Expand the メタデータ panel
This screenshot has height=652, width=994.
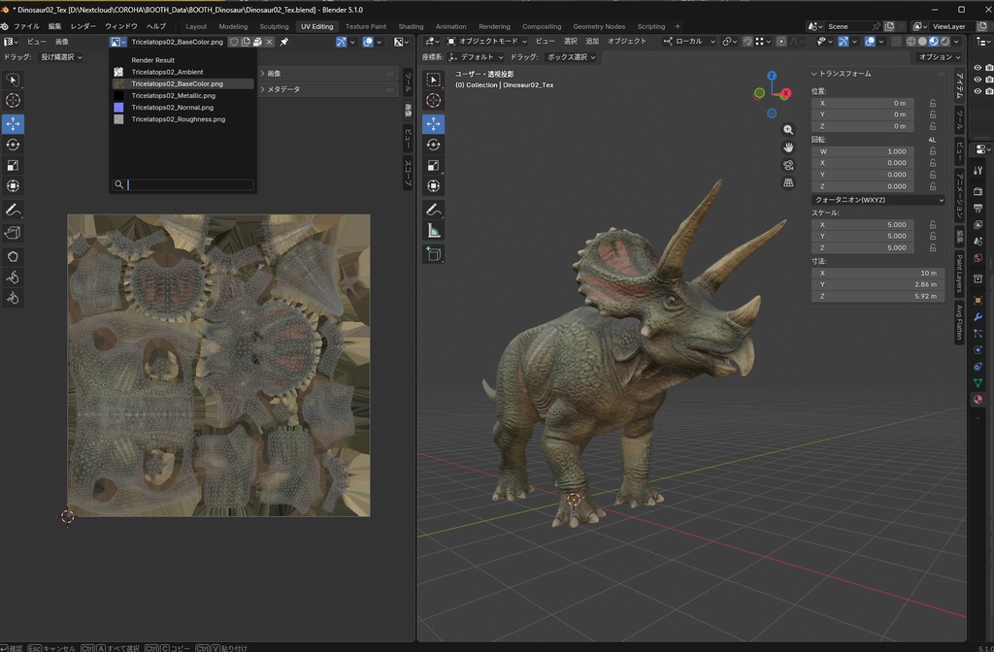[284, 88]
